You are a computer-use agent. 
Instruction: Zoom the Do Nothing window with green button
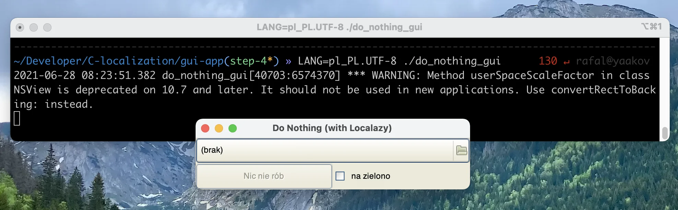click(x=233, y=128)
